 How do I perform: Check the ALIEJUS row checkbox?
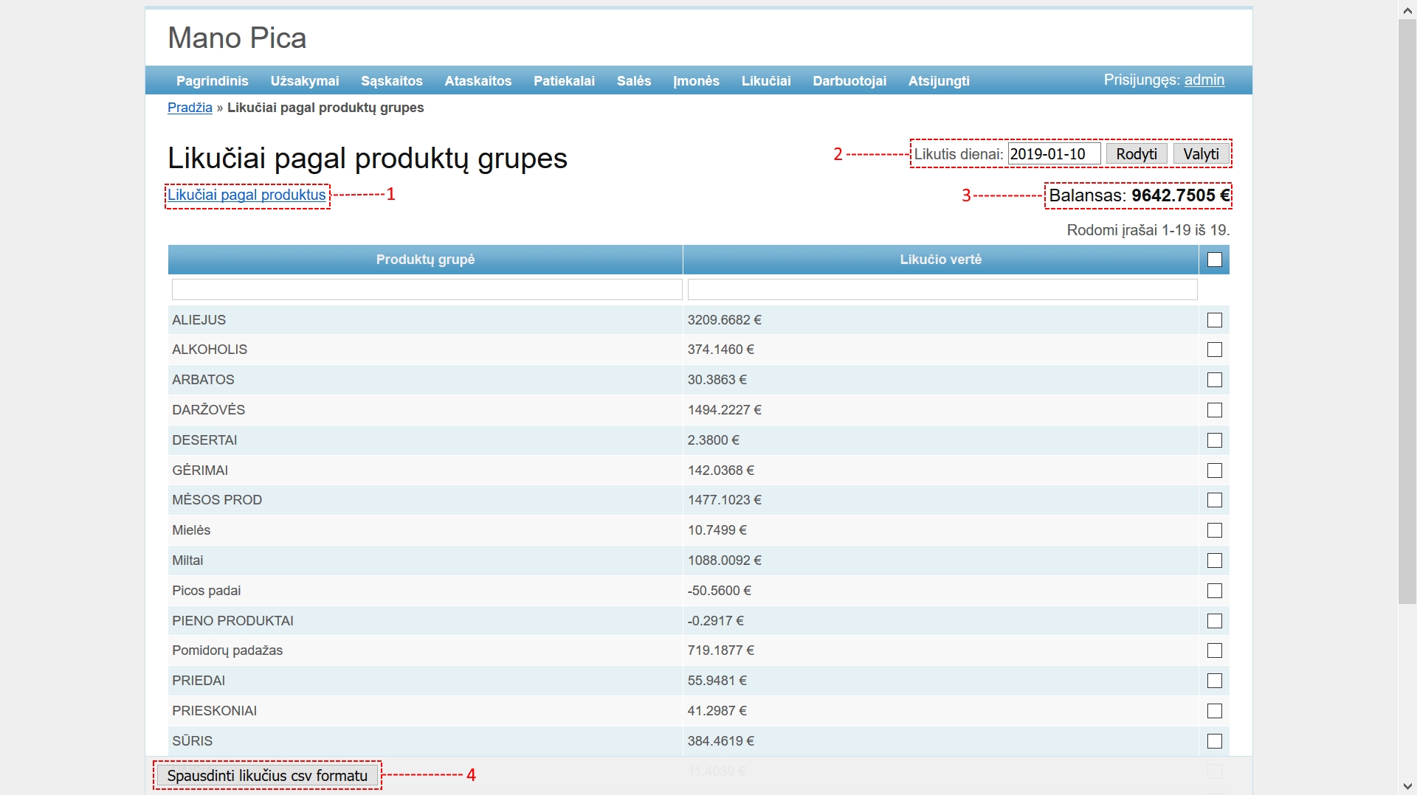pyautogui.click(x=1215, y=320)
